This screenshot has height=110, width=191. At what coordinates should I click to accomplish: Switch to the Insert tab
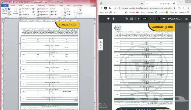(20, 5)
